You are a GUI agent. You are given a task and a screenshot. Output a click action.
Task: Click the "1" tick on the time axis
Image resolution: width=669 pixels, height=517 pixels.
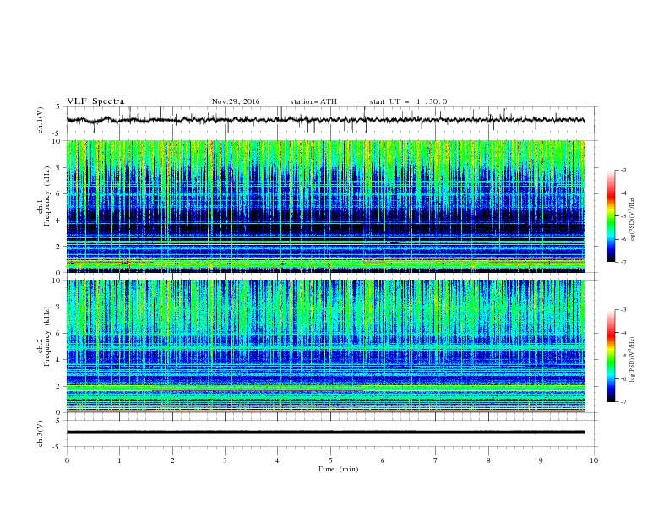click(x=119, y=460)
